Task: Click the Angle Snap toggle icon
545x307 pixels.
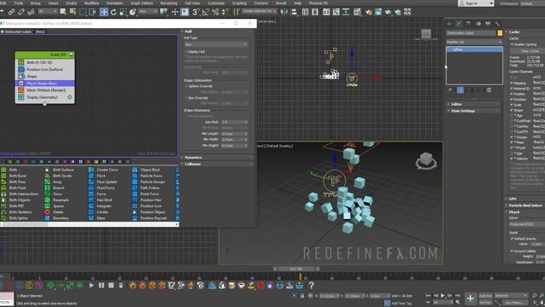Action: [205, 12]
